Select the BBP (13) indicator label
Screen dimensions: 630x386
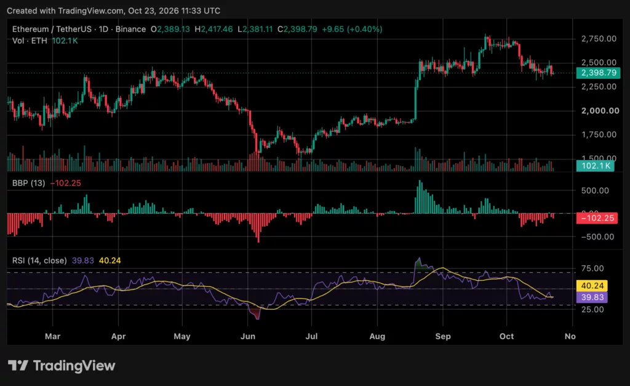tap(28, 183)
